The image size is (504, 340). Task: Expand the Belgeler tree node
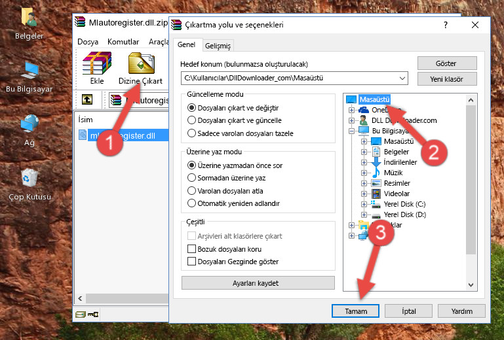point(364,152)
